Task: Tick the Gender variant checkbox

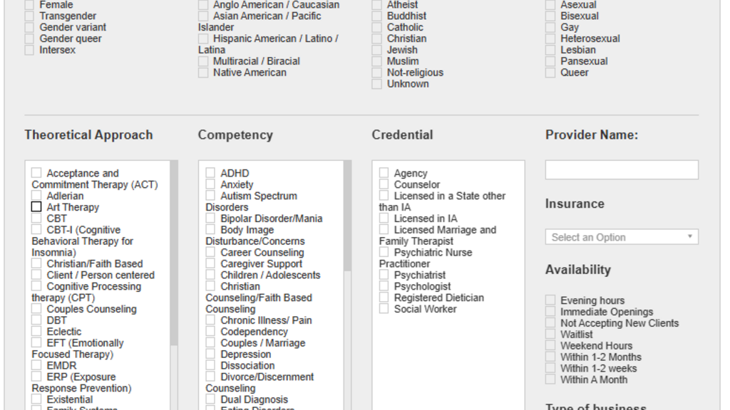Action: click(x=29, y=27)
